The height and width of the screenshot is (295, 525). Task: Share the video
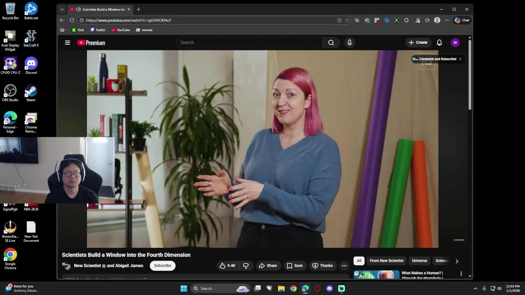(x=268, y=265)
